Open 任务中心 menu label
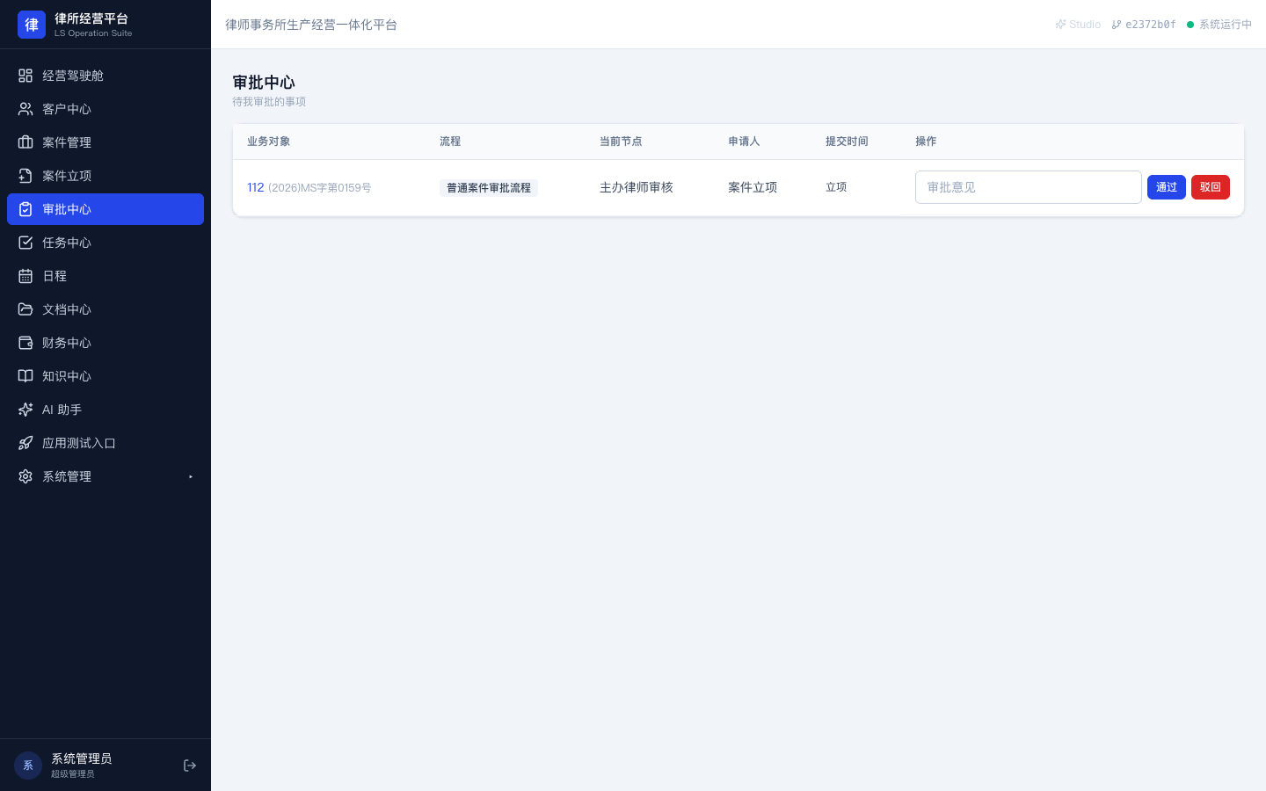The height and width of the screenshot is (791, 1266). pos(67,243)
